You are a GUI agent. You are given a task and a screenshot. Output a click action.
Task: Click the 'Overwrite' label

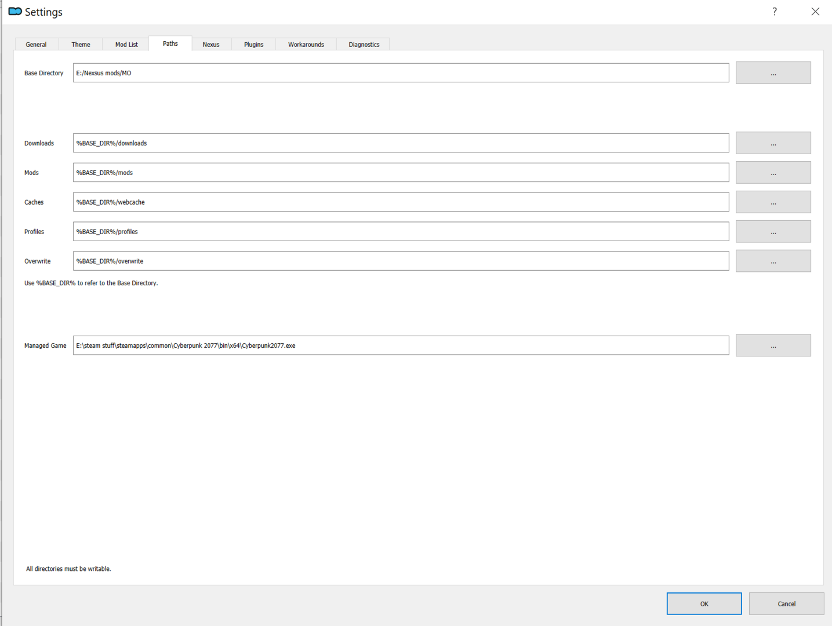point(37,261)
